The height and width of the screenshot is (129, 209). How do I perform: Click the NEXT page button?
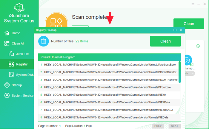[174, 126]
